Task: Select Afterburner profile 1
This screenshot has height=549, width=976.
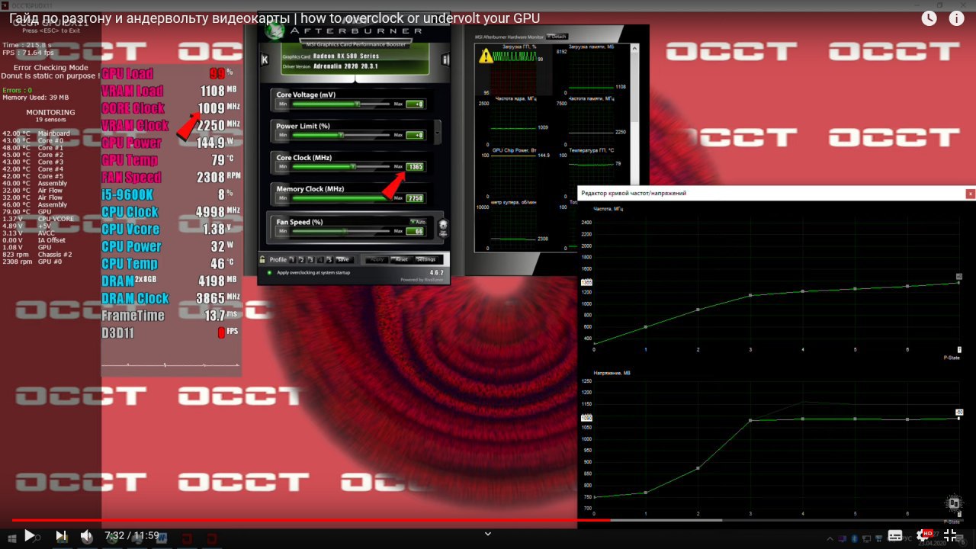Action: pos(292,259)
